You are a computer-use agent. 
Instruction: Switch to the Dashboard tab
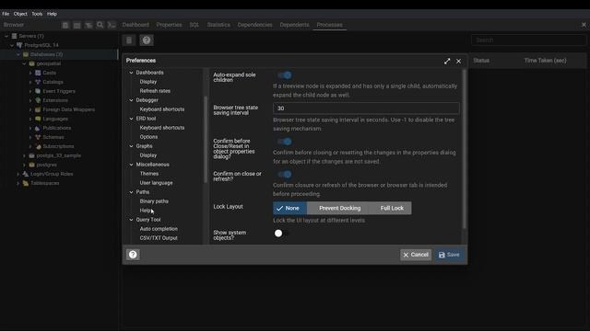[x=136, y=25]
